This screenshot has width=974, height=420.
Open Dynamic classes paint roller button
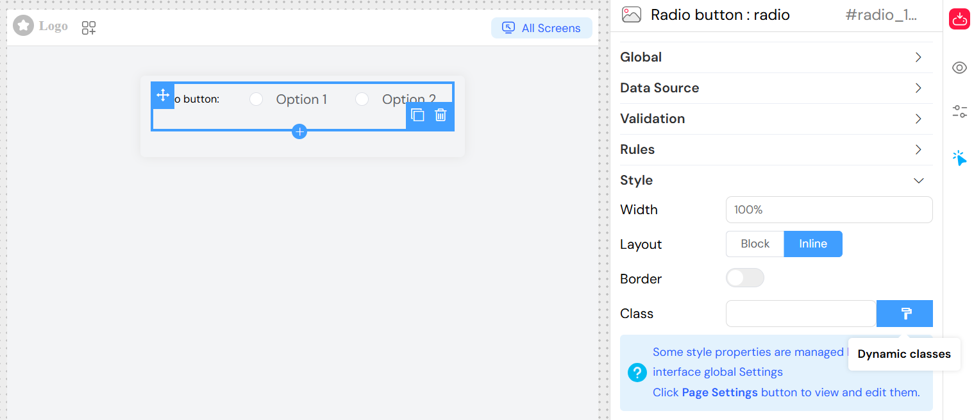tap(905, 314)
